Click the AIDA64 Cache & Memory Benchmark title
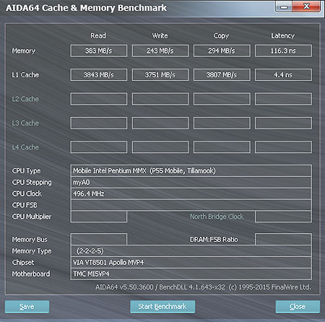Image resolution: width=325 pixels, height=322 pixels. point(86,8)
